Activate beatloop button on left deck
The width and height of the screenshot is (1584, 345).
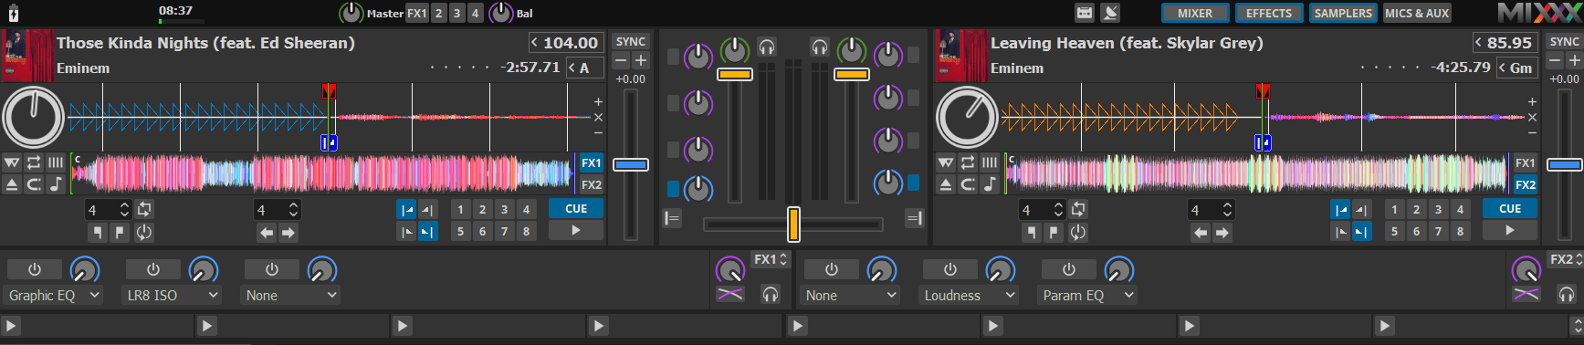pos(144,209)
